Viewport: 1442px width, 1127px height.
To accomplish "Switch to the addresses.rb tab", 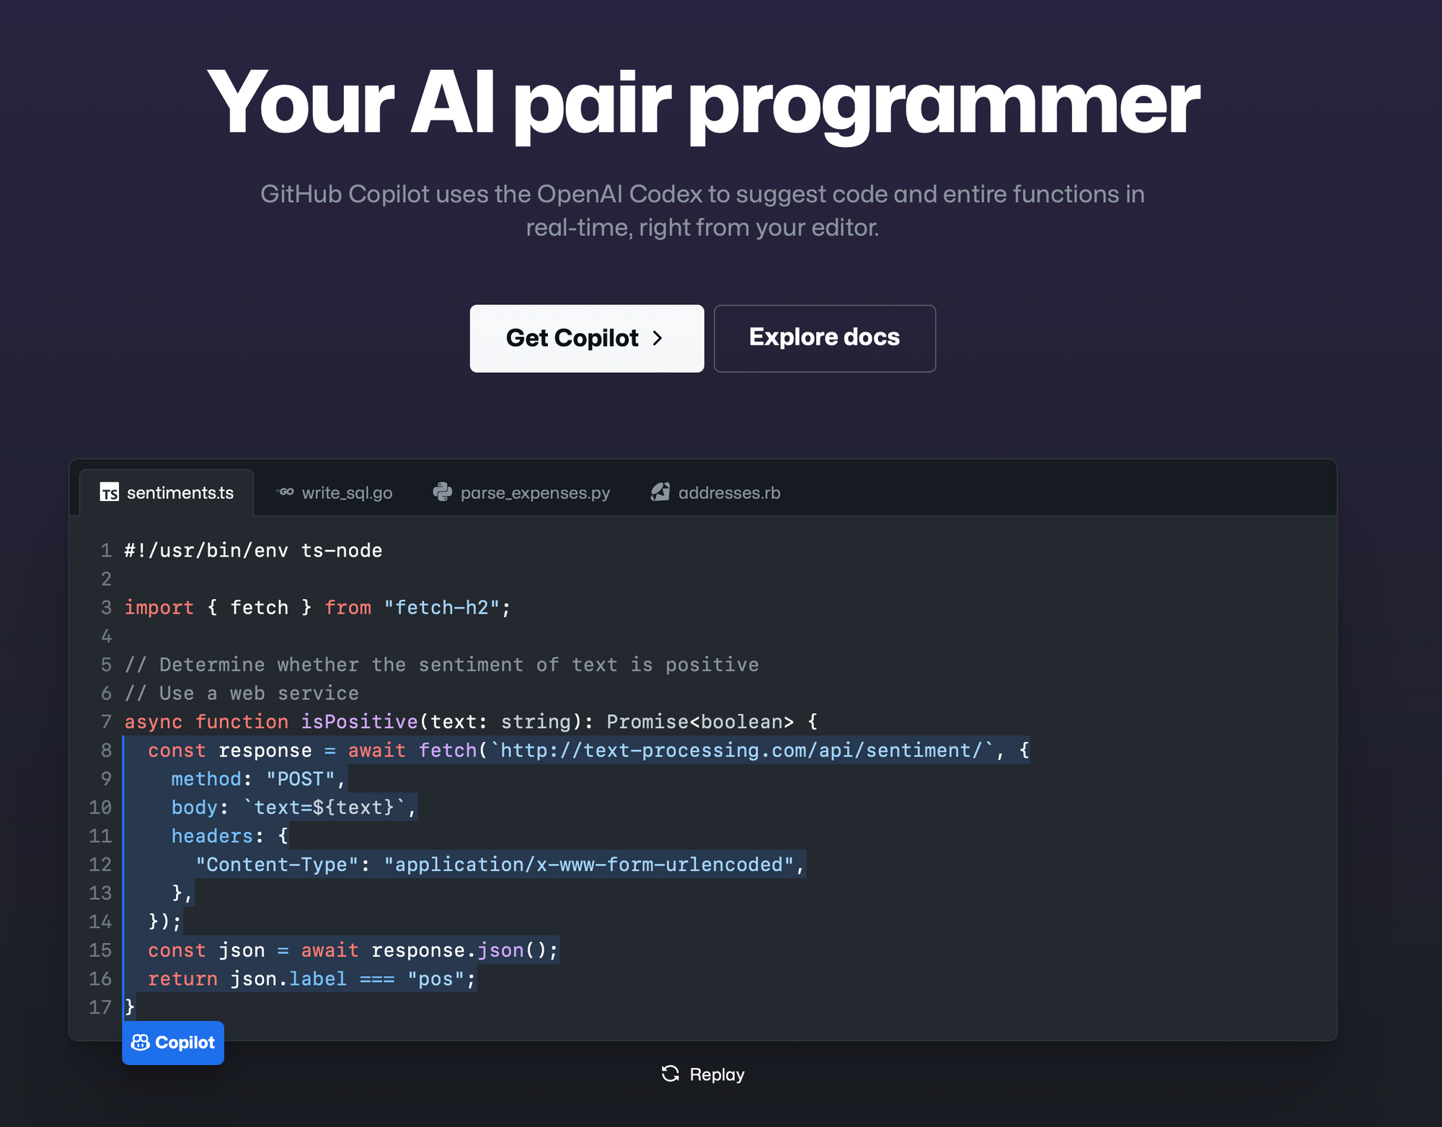I will coord(715,492).
